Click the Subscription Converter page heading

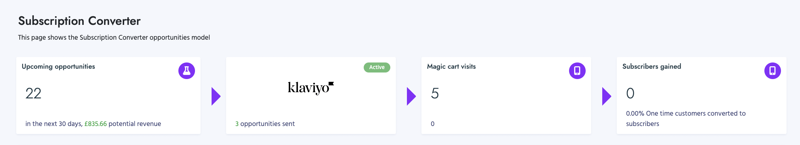coord(79,21)
